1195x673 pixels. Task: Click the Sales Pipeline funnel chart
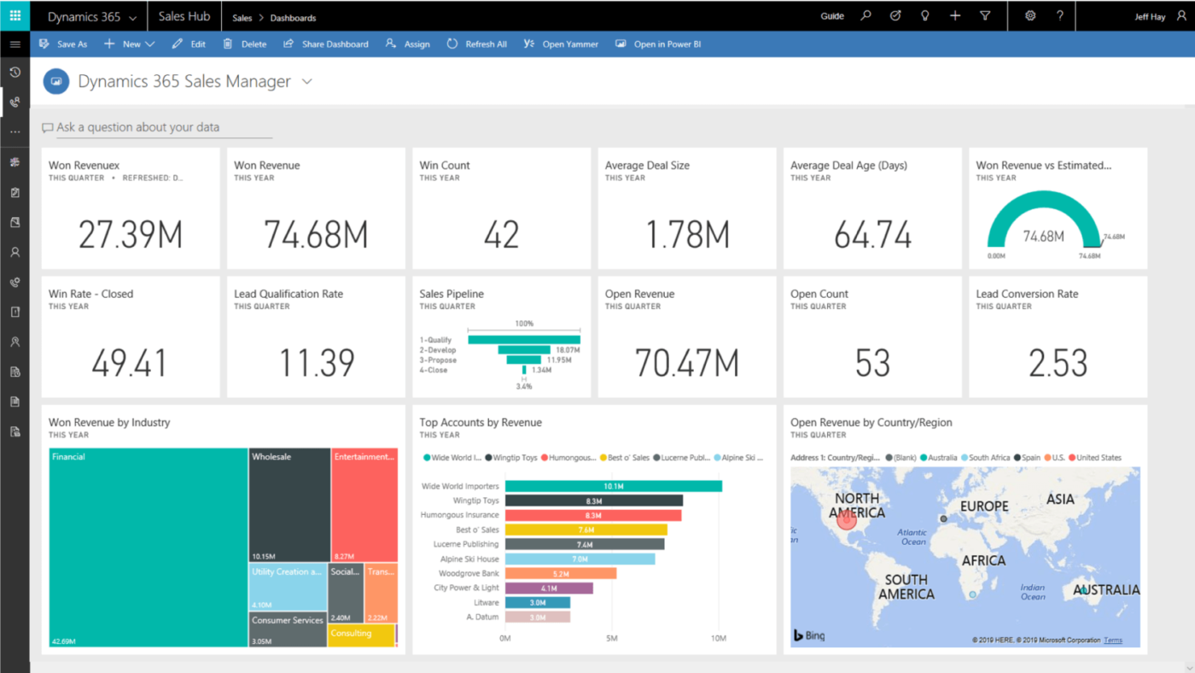click(523, 354)
